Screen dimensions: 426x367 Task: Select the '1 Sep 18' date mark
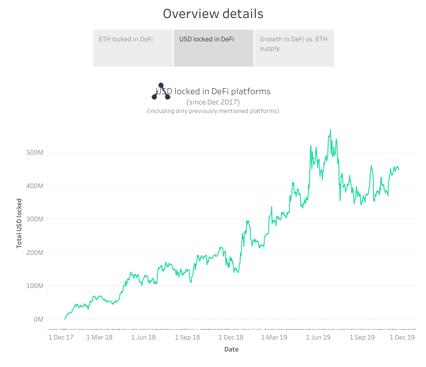coord(187,337)
